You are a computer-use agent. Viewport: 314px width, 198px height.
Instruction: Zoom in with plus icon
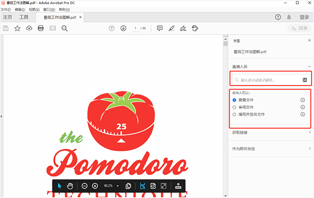click(95, 186)
